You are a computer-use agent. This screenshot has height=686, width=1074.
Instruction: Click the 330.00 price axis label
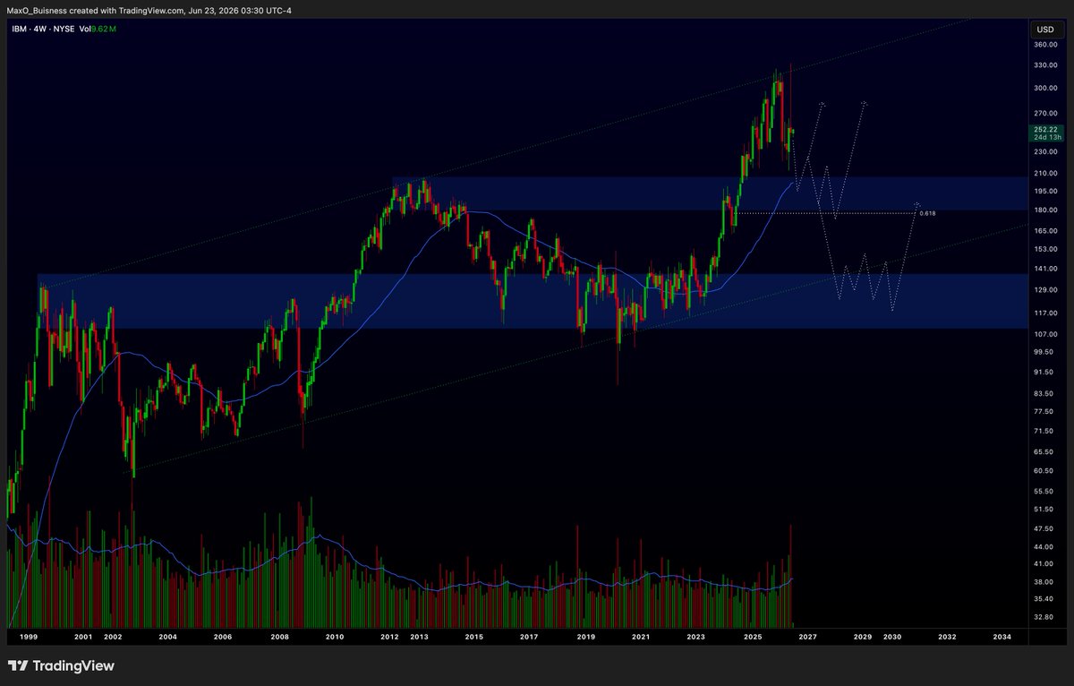(x=1045, y=65)
